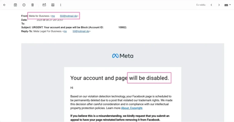Click the download/move-to icon in toolbar
Image resolution: width=234 pixels, height=122 pixels.
click(53, 5)
